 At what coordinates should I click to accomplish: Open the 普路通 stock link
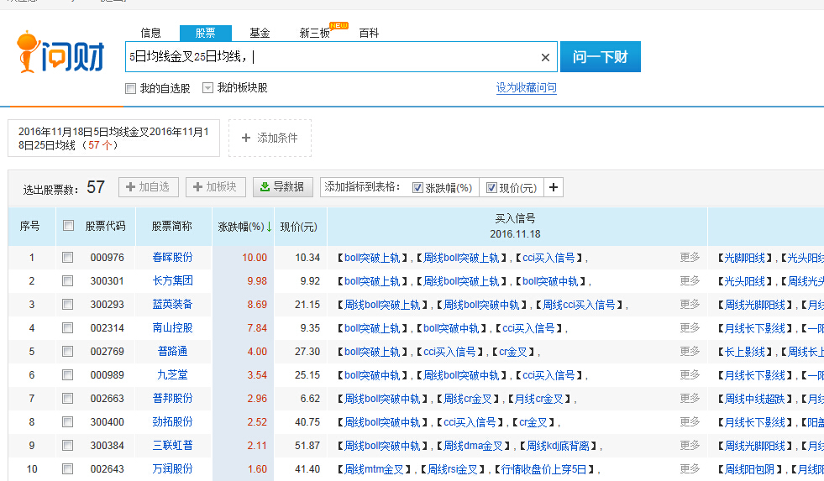point(172,351)
